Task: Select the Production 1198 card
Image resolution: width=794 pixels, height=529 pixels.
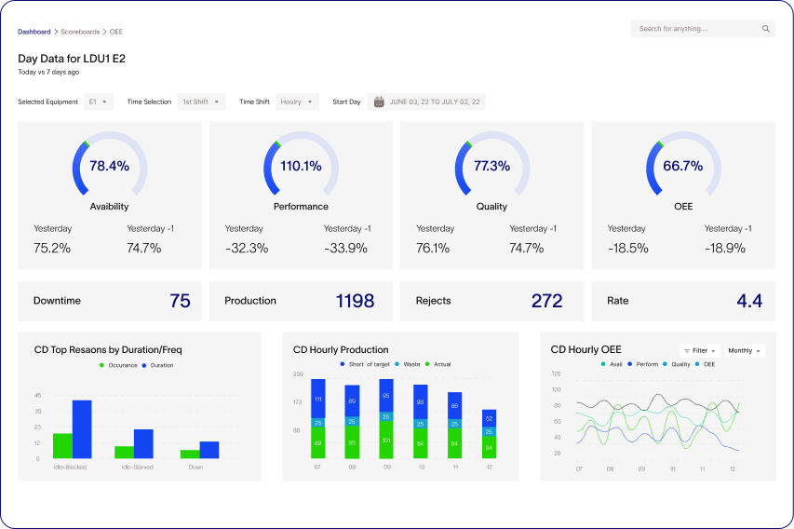Action: [301, 301]
